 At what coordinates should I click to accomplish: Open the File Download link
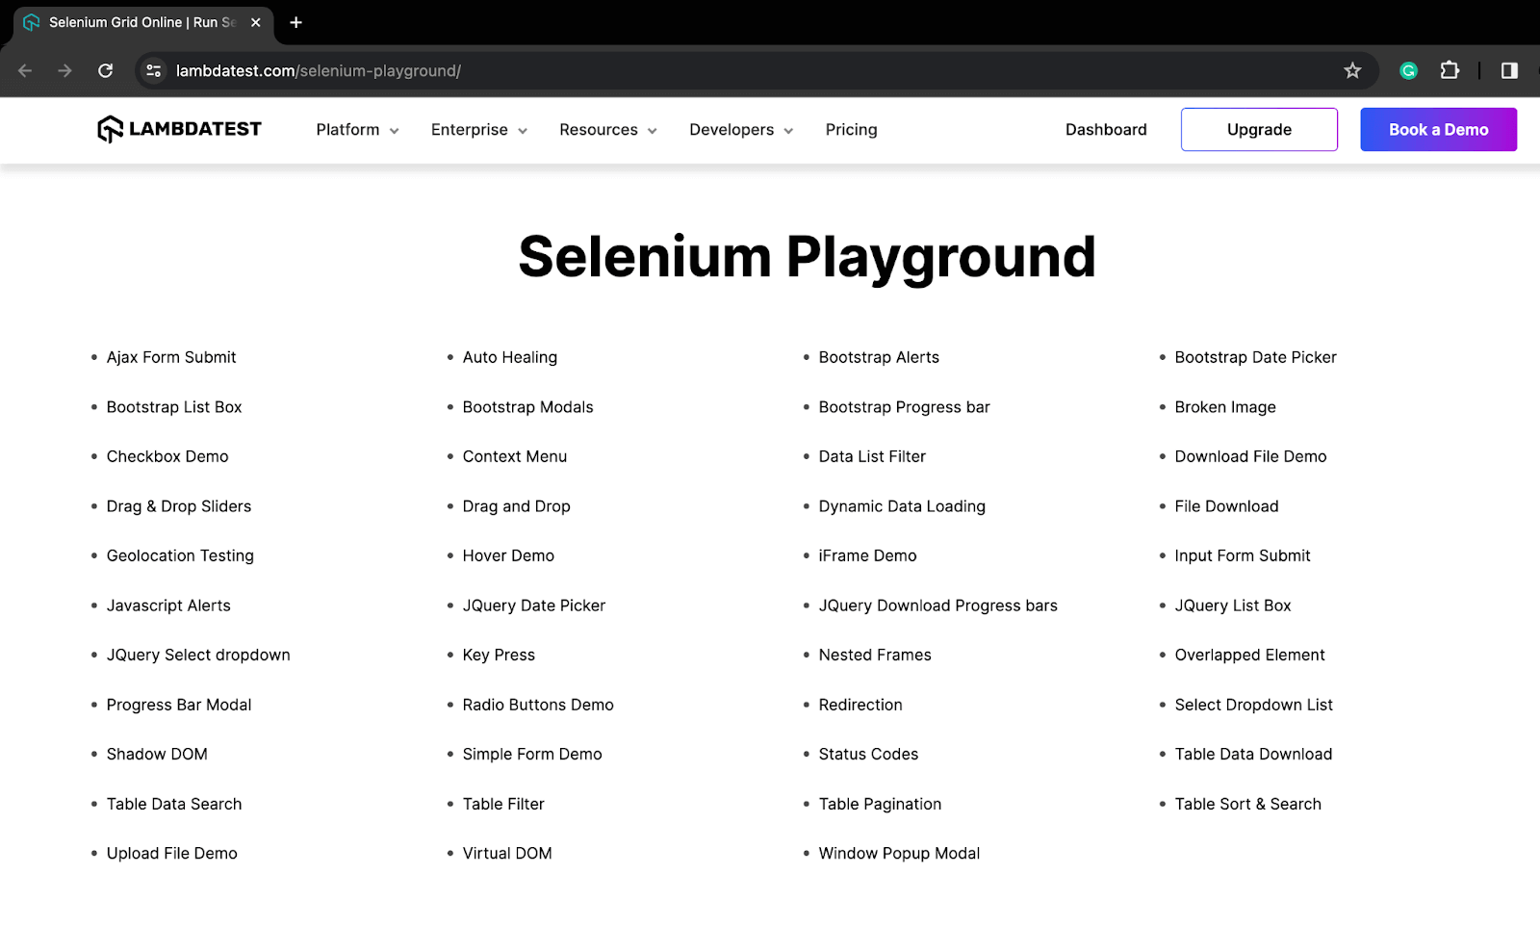[1226, 506]
